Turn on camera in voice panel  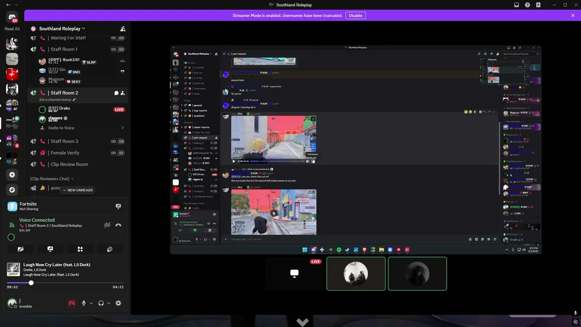click(20, 249)
